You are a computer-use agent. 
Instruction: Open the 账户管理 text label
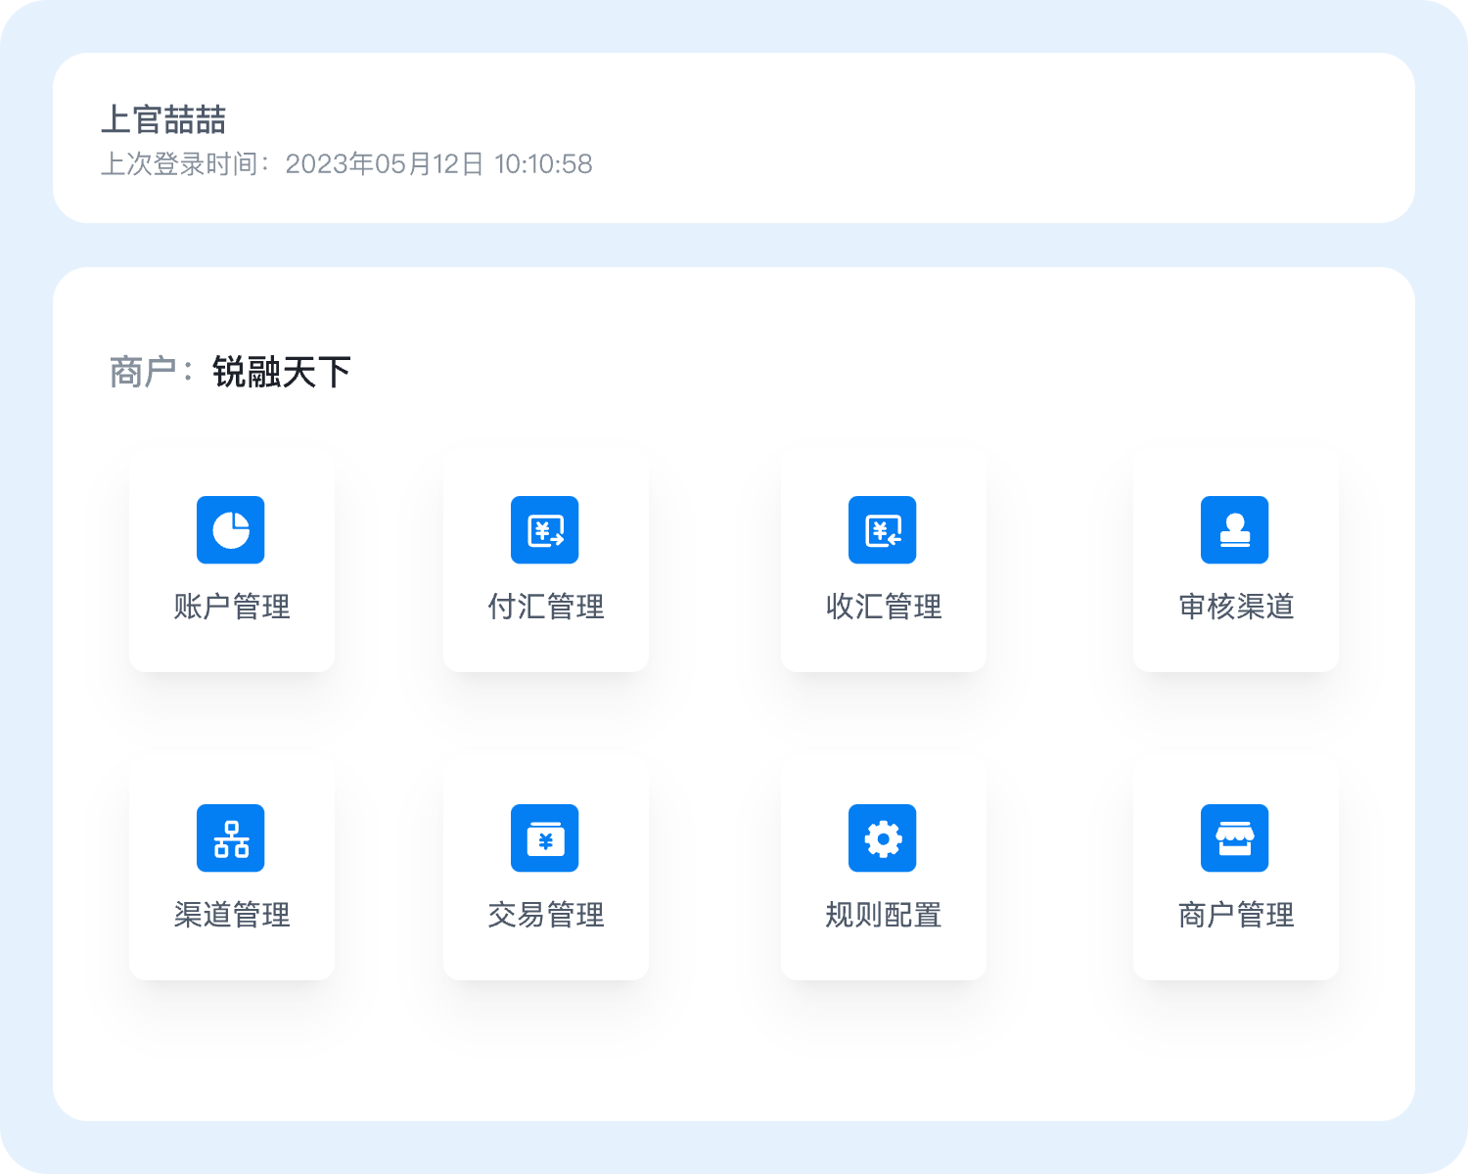[232, 607]
